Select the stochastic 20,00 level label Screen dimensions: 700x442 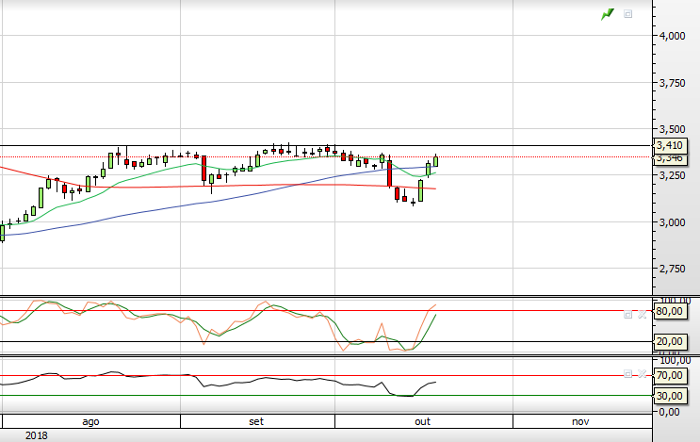[669, 341]
